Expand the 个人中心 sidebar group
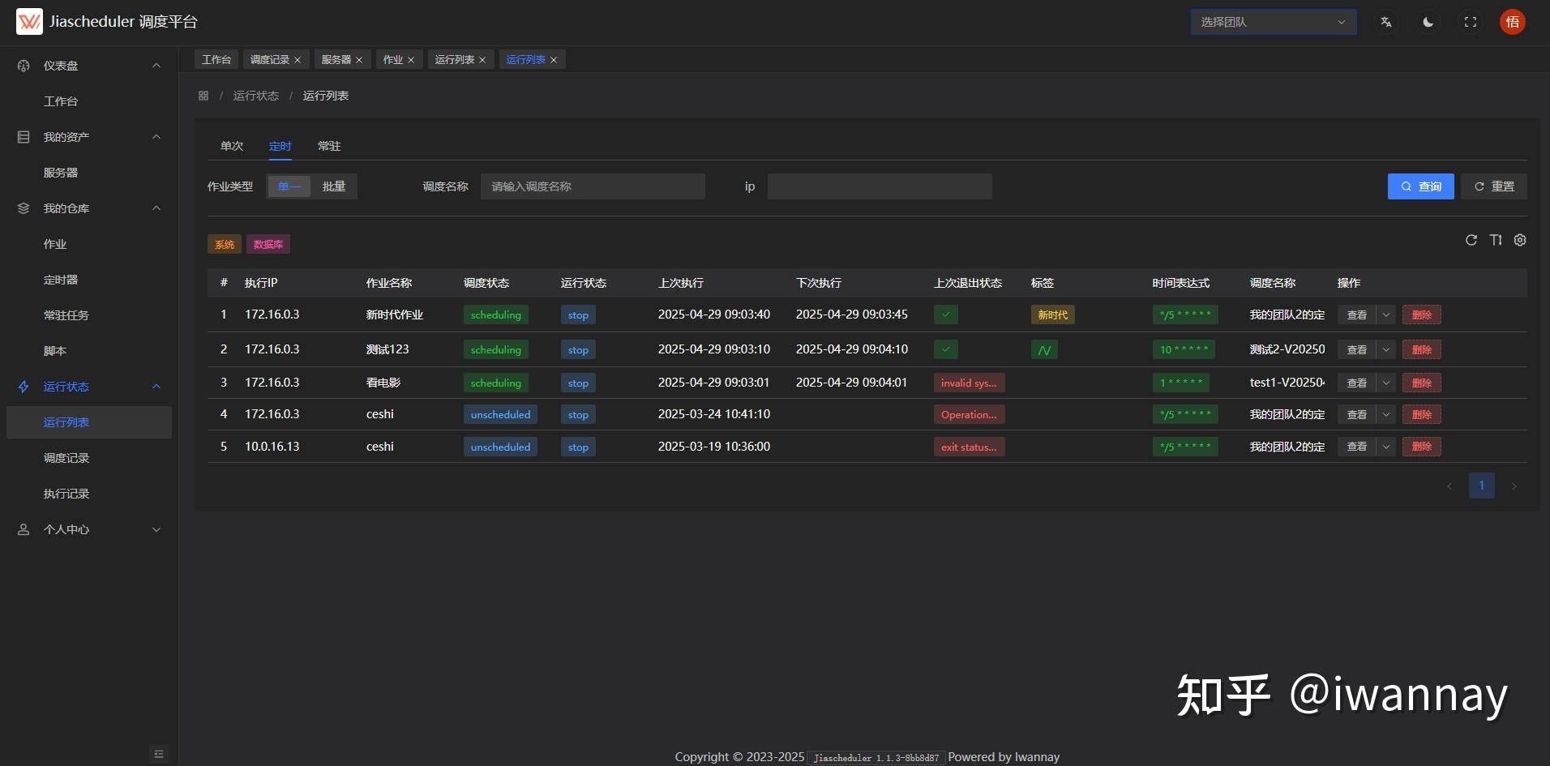1550x766 pixels. coord(156,529)
